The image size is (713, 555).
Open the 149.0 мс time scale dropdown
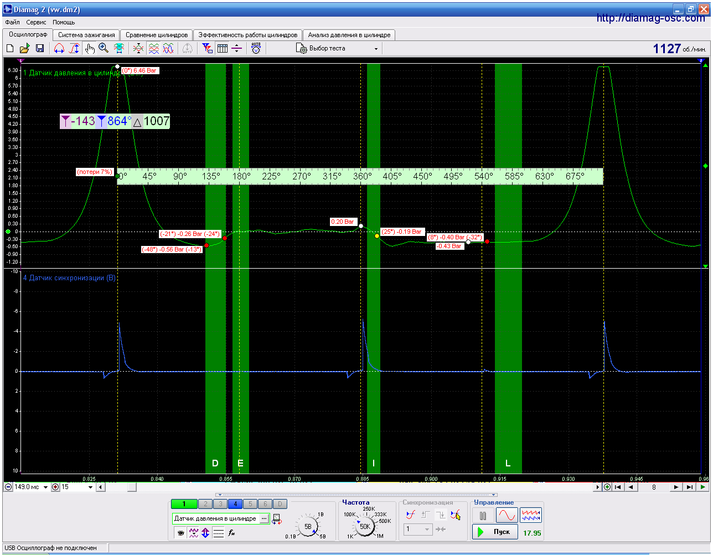coord(45,487)
